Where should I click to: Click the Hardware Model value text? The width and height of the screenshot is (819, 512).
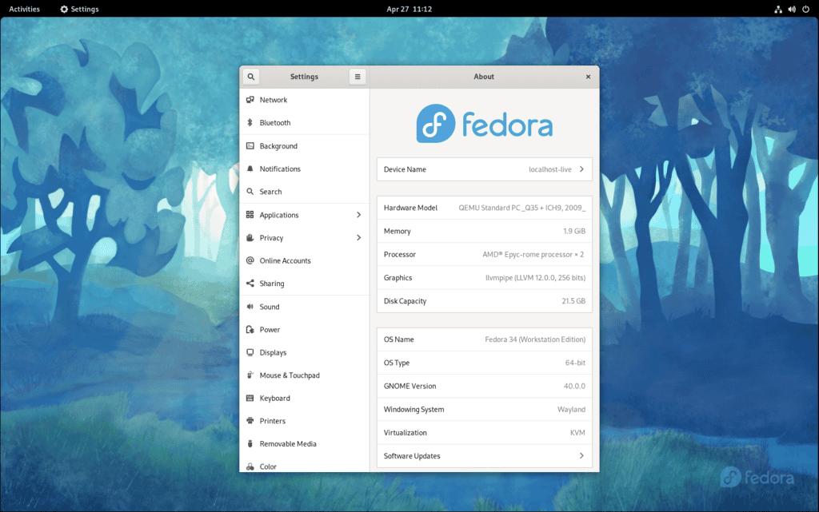click(x=521, y=208)
